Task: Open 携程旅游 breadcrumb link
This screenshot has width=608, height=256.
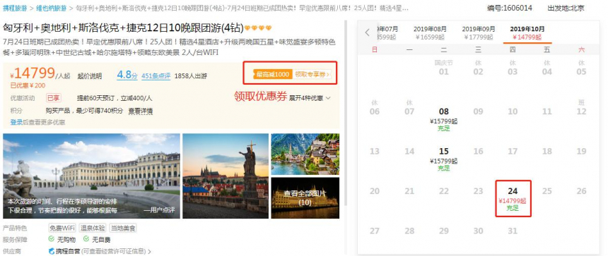Action: (x=16, y=8)
